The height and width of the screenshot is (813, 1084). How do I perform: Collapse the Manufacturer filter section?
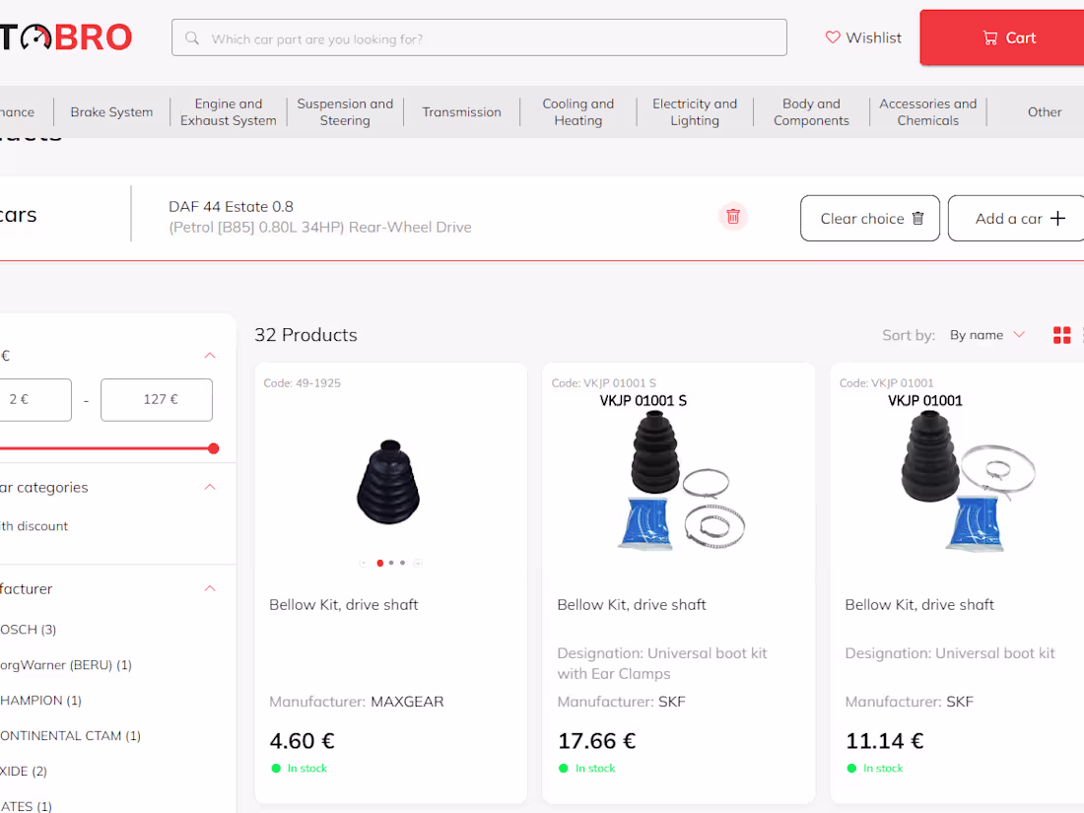[x=209, y=588]
